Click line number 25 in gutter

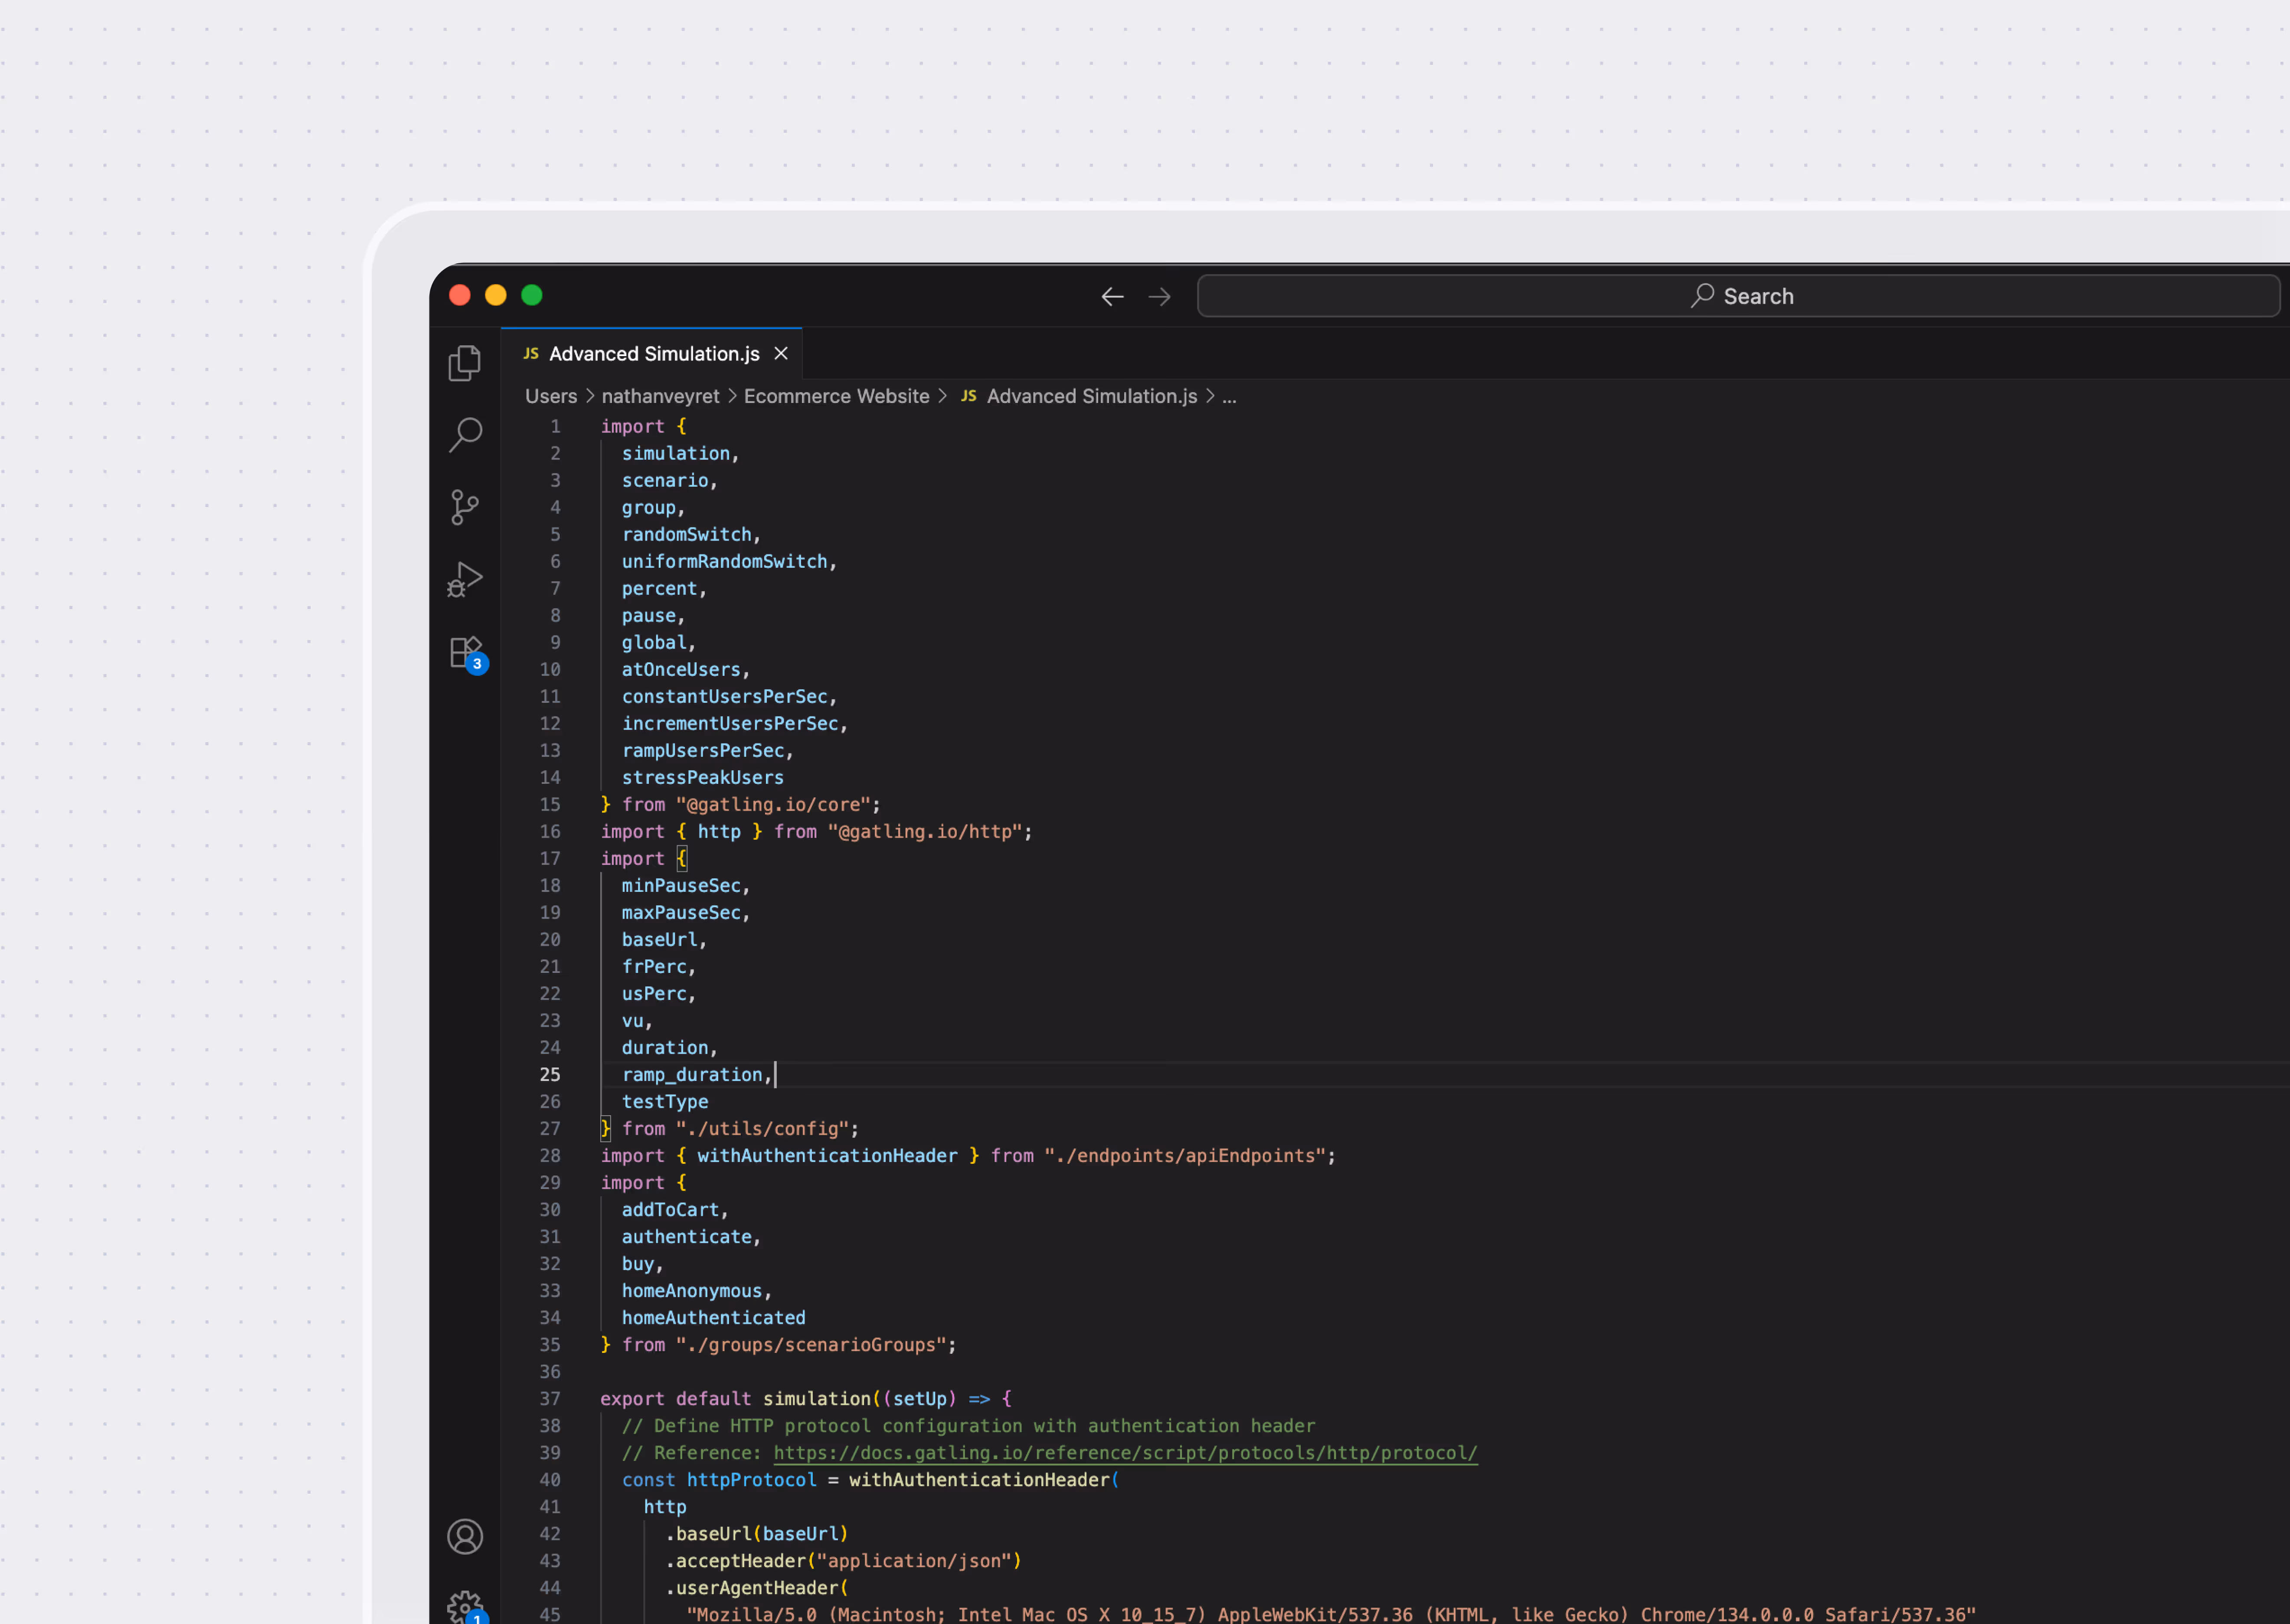(550, 1075)
